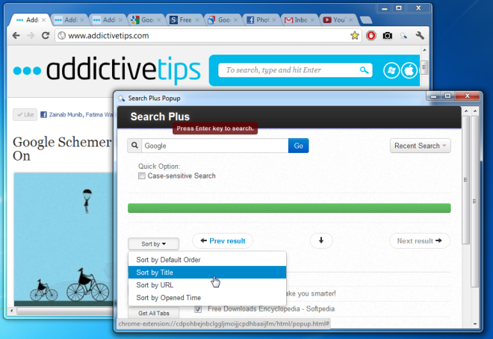Click the Apple category icon on AddictiveTips
Image resolution: width=493 pixels, height=339 pixels.
(409, 70)
